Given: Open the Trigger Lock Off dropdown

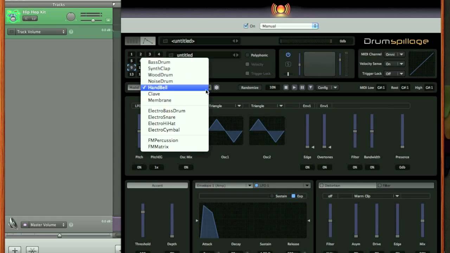Looking at the screenshot, I should (395, 74).
